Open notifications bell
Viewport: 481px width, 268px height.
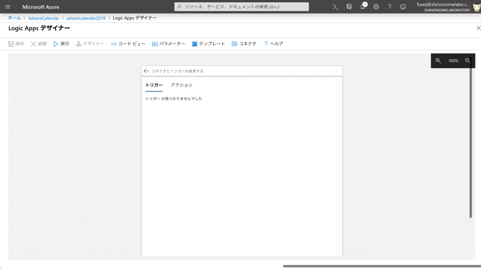(x=363, y=7)
